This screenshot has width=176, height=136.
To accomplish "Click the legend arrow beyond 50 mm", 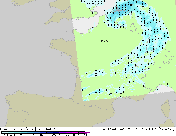I will pyautogui.click(x=88, y=132).
